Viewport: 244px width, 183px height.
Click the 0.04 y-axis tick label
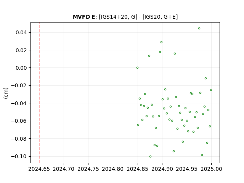click(x=21, y=32)
